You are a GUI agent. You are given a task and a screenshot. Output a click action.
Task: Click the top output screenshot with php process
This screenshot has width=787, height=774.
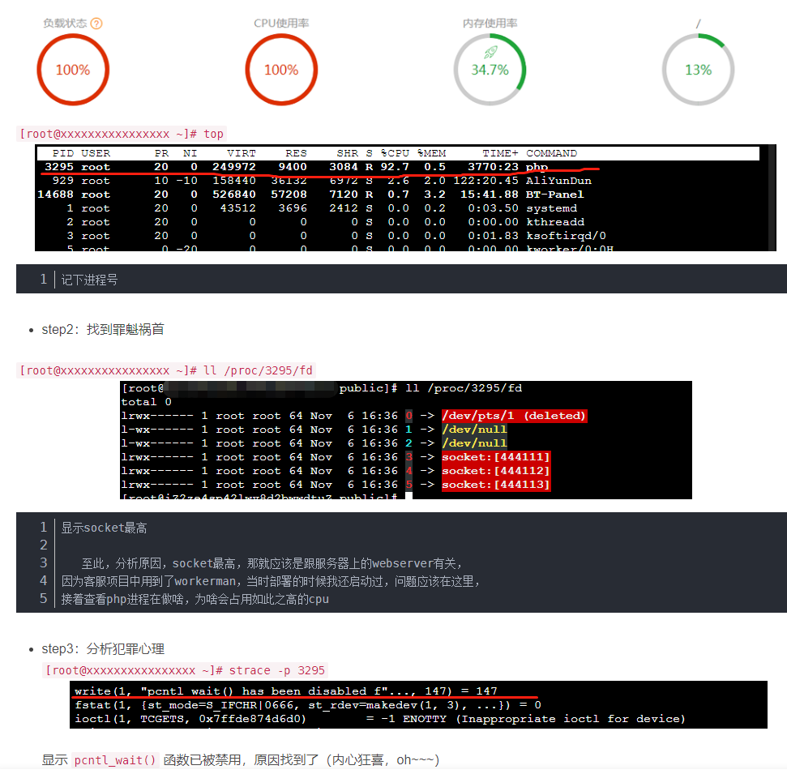405,199
